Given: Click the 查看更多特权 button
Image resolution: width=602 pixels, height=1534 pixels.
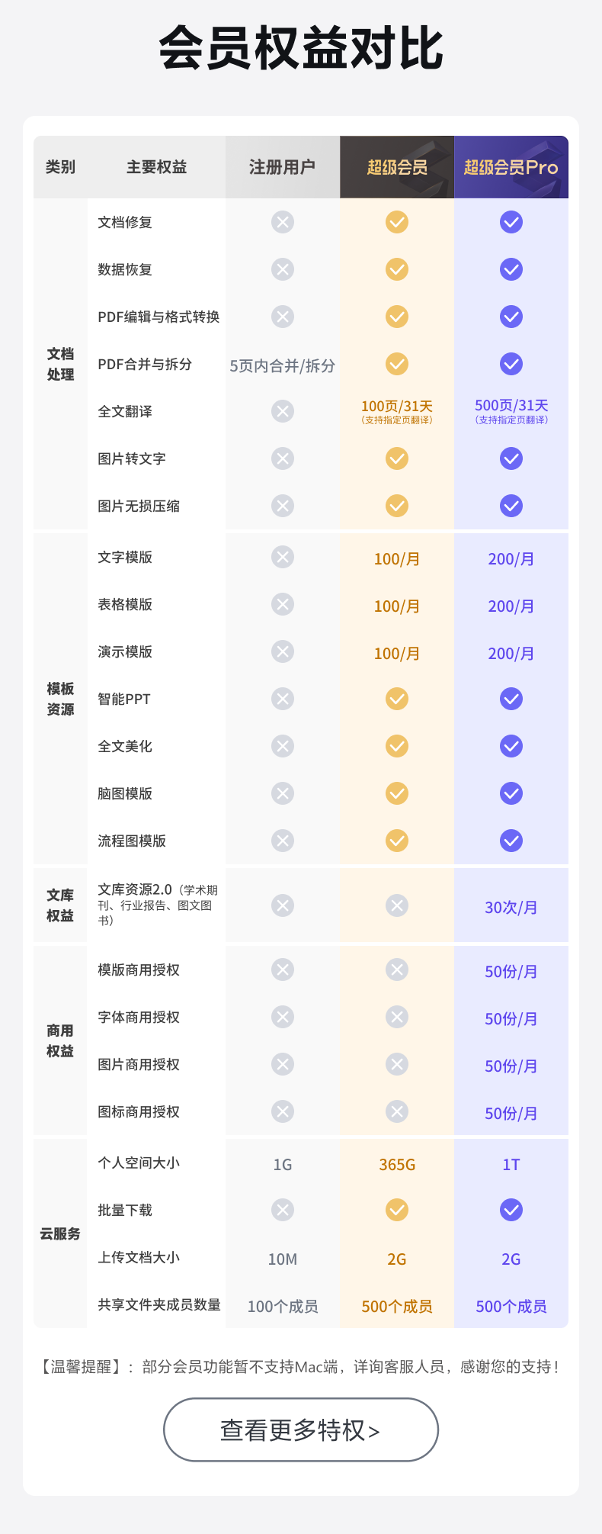Looking at the screenshot, I should click(x=301, y=1429).
